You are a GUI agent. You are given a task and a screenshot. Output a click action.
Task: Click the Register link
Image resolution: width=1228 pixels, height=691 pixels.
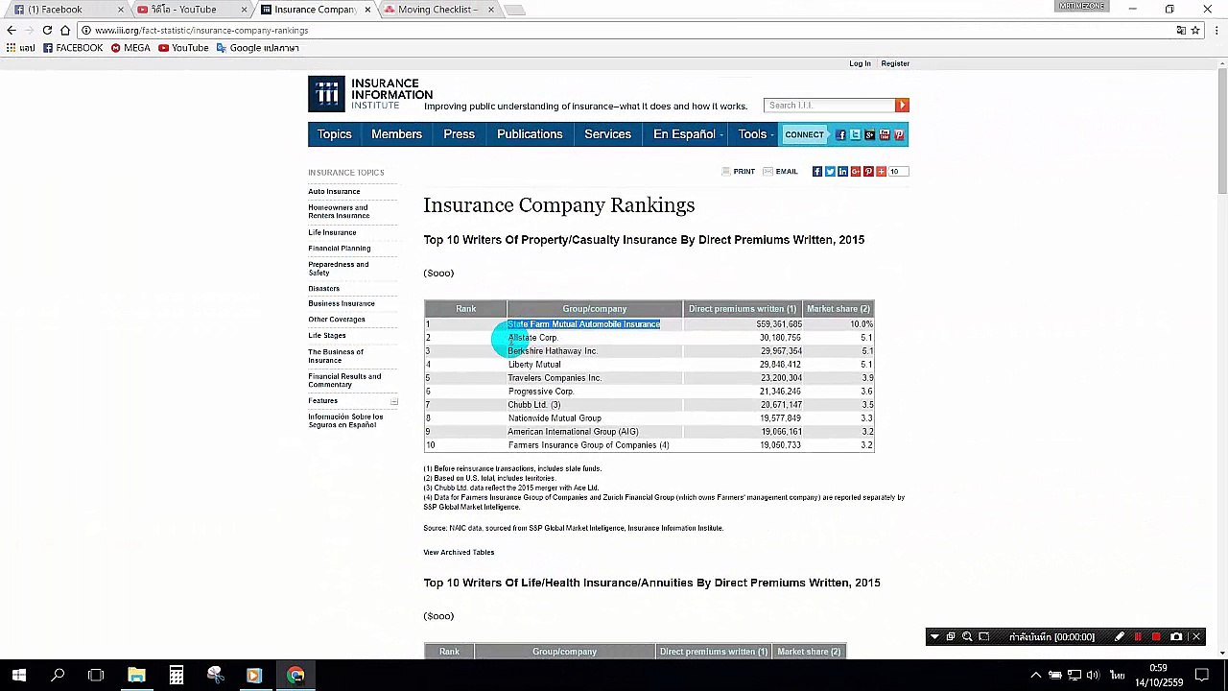[x=895, y=63]
